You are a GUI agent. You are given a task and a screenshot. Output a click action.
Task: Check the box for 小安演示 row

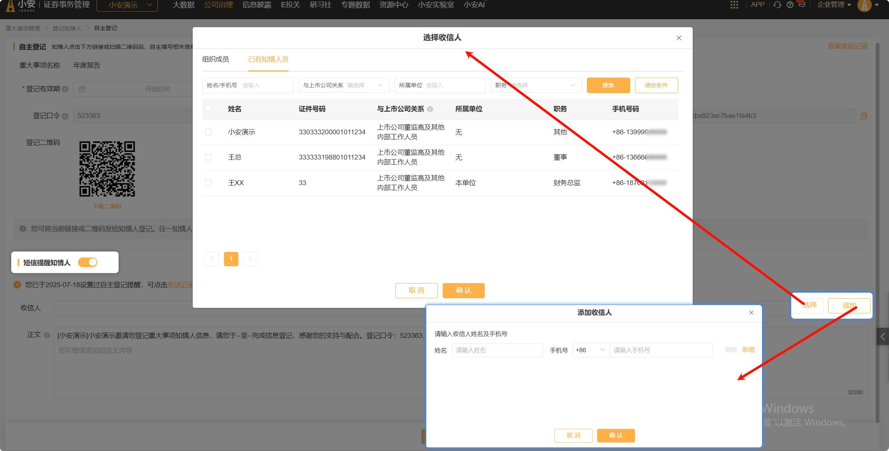pos(208,132)
